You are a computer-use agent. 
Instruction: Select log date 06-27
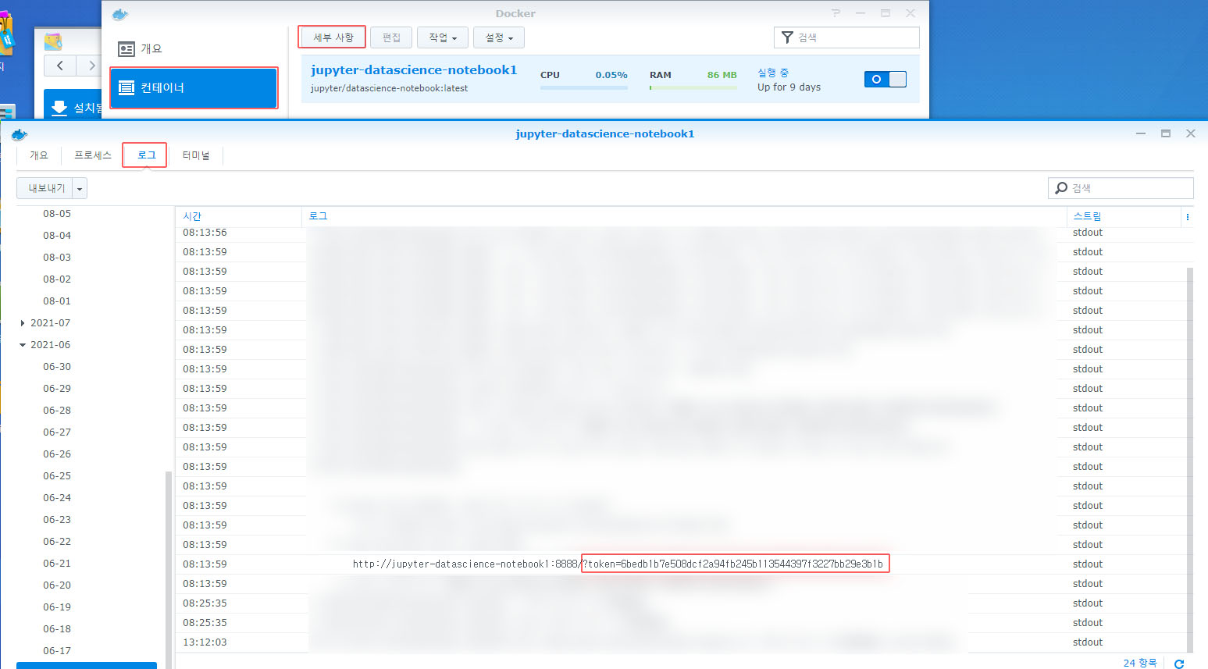pos(57,432)
